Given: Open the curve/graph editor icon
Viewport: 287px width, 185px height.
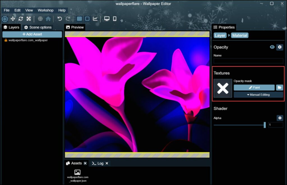Looking at the screenshot, I should pos(95,19).
